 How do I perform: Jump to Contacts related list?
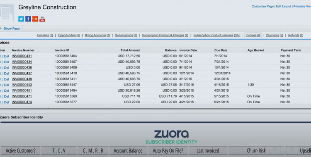pos(45,35)
